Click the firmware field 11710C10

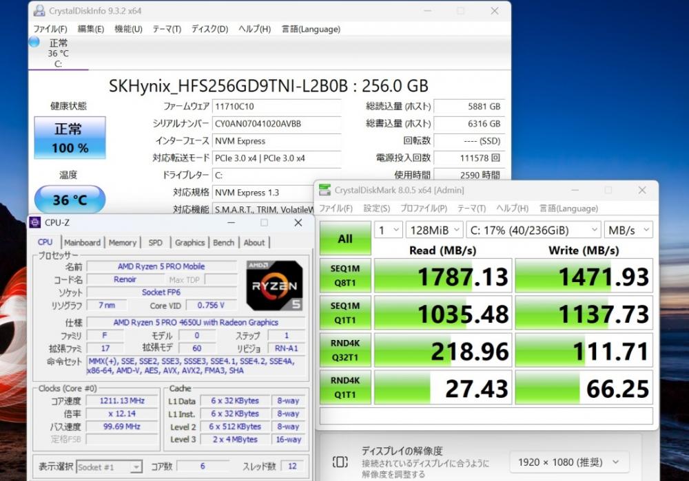[x=276, y=106]
